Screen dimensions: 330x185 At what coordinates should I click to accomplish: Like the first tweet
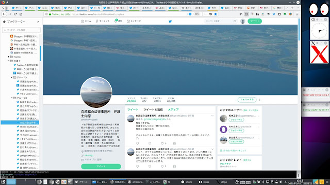pos(162,143)
